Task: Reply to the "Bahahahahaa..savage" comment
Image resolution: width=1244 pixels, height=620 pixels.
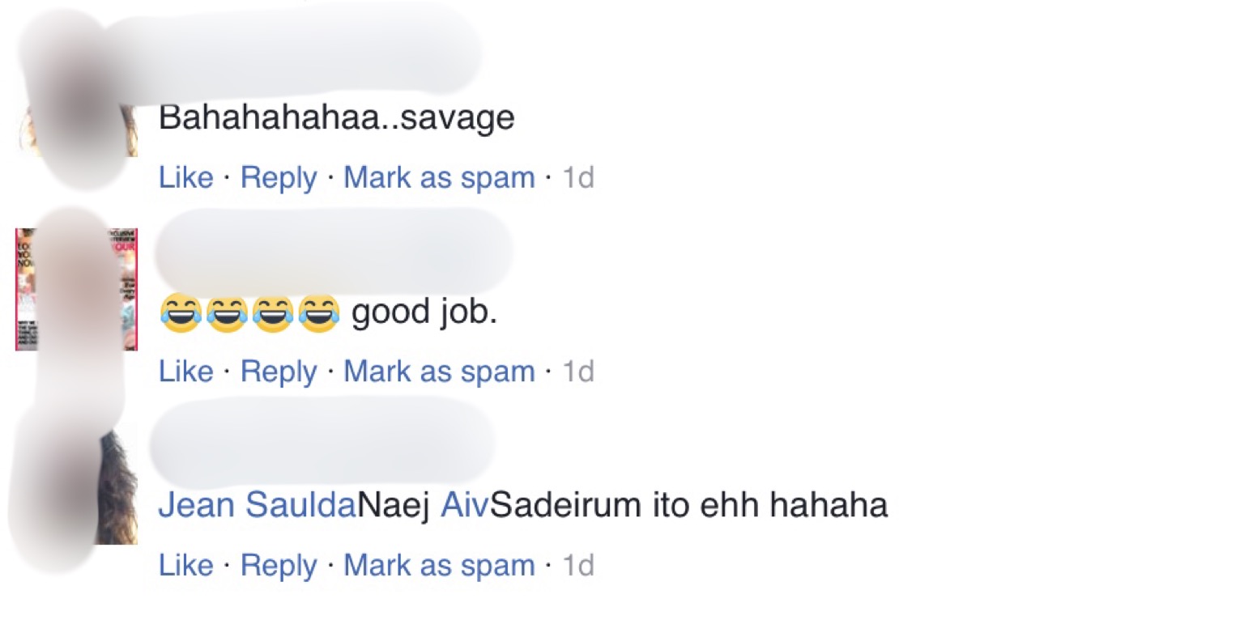Action: tap(279, 177)
